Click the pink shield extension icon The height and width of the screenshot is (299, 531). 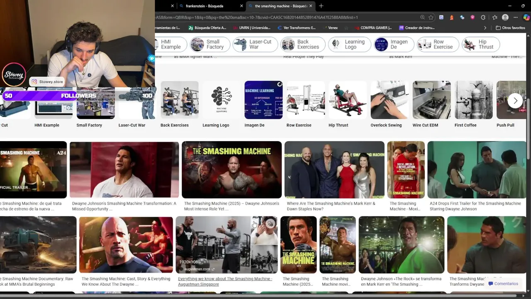(x=473, y=17)
